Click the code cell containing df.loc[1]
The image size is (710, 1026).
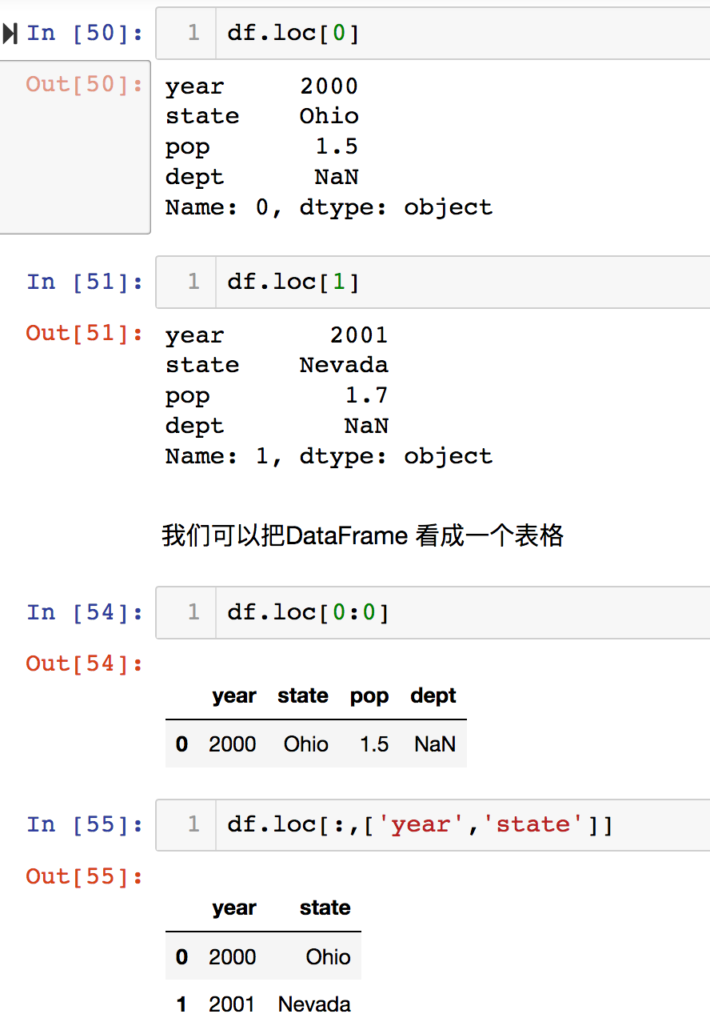coord(433,282)
